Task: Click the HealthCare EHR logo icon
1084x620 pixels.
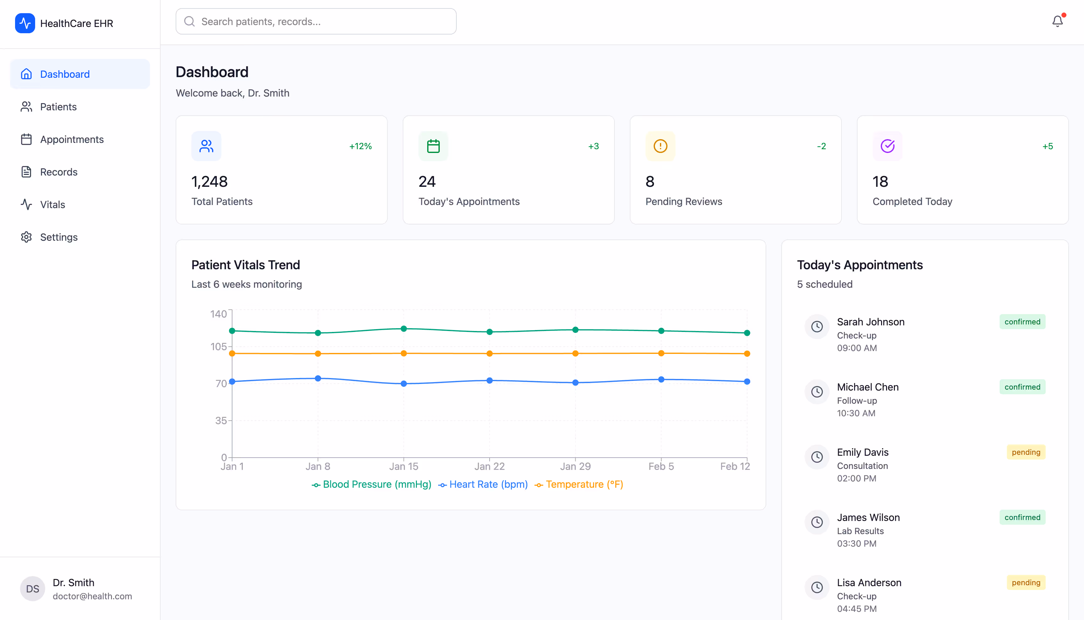Action: [25, 24]
